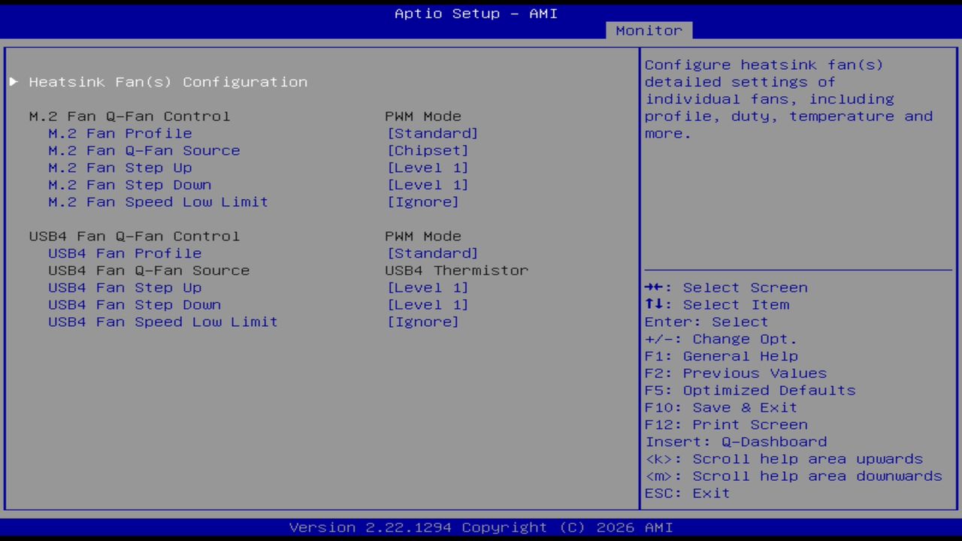
Task: Select M.2 Fan Step Down option
Action: click(428, 185)
